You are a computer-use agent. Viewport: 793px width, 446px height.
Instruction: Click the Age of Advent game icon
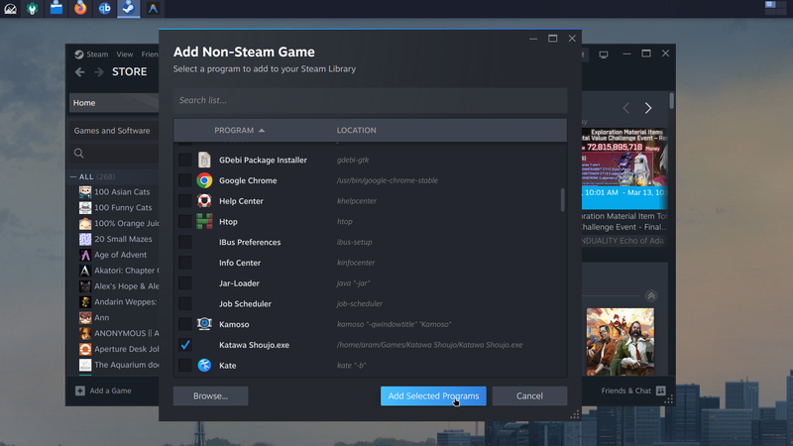(85, 255)
